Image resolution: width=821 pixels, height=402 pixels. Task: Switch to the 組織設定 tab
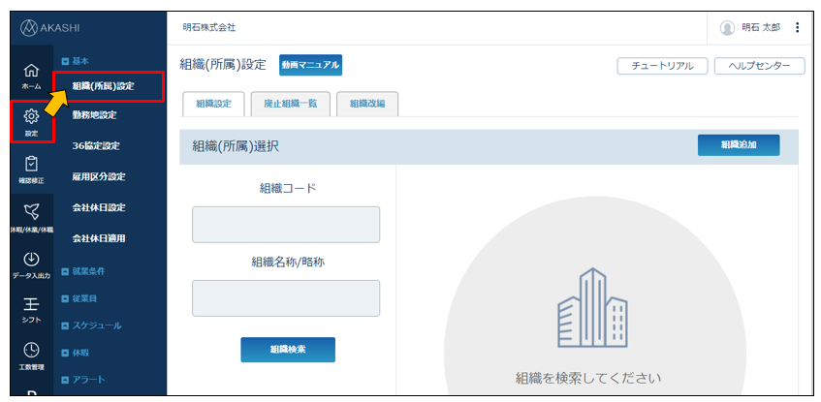point(213,104)
